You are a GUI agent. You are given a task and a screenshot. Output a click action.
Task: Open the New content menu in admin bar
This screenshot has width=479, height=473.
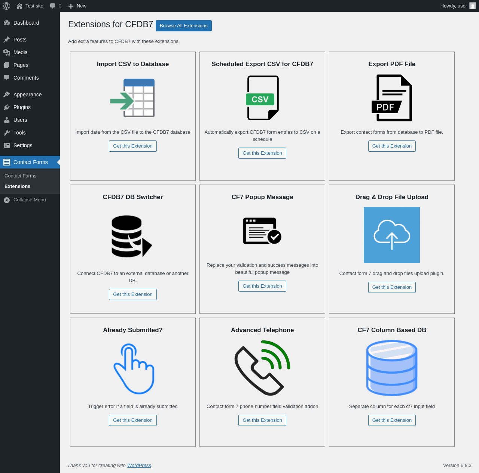[77, 6]
